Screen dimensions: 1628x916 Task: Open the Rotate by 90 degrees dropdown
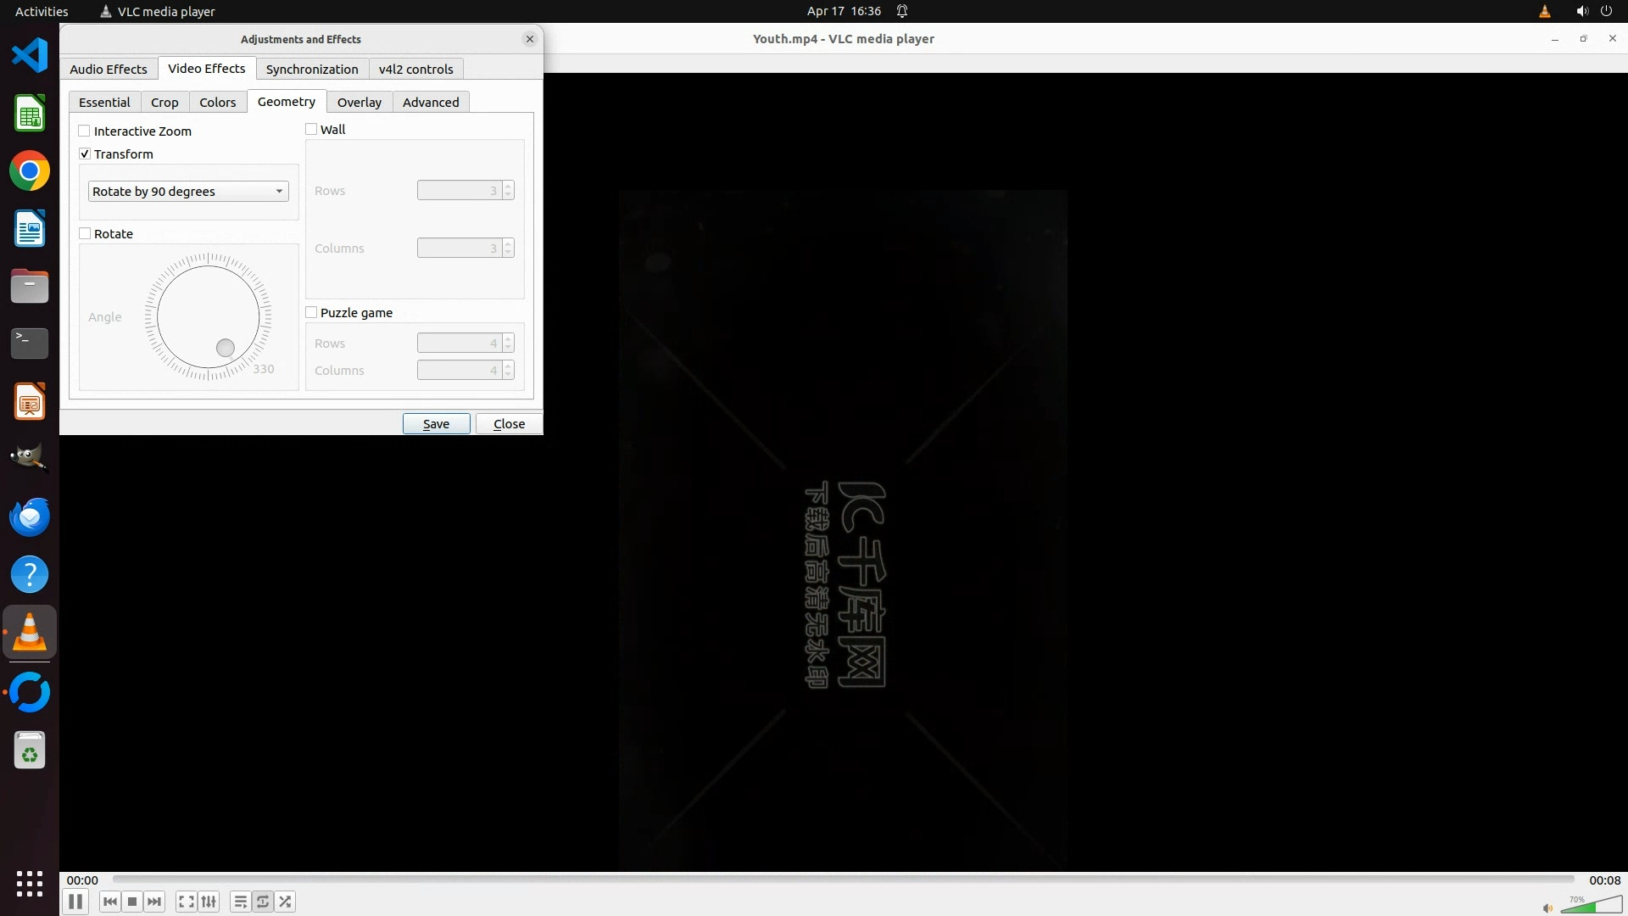click(188, 192)
